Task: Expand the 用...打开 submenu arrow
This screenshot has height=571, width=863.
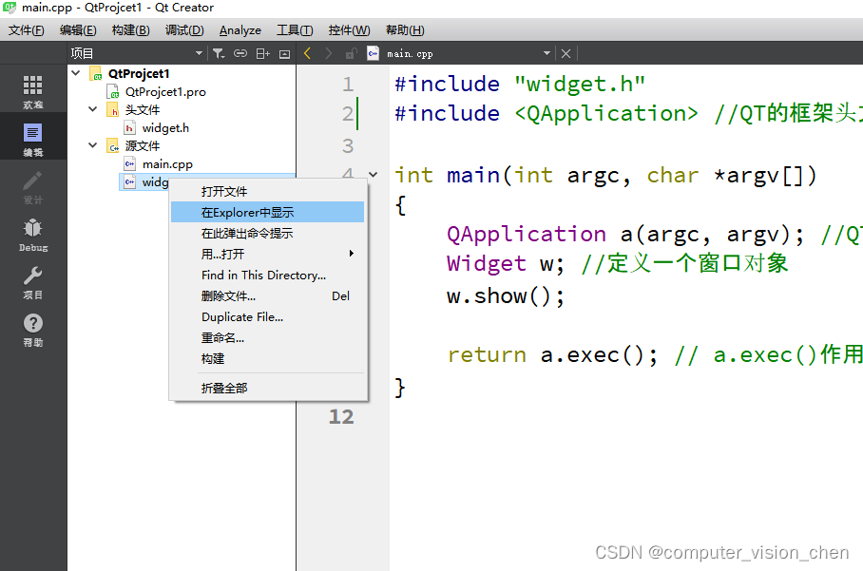Action: pos(351,254)
